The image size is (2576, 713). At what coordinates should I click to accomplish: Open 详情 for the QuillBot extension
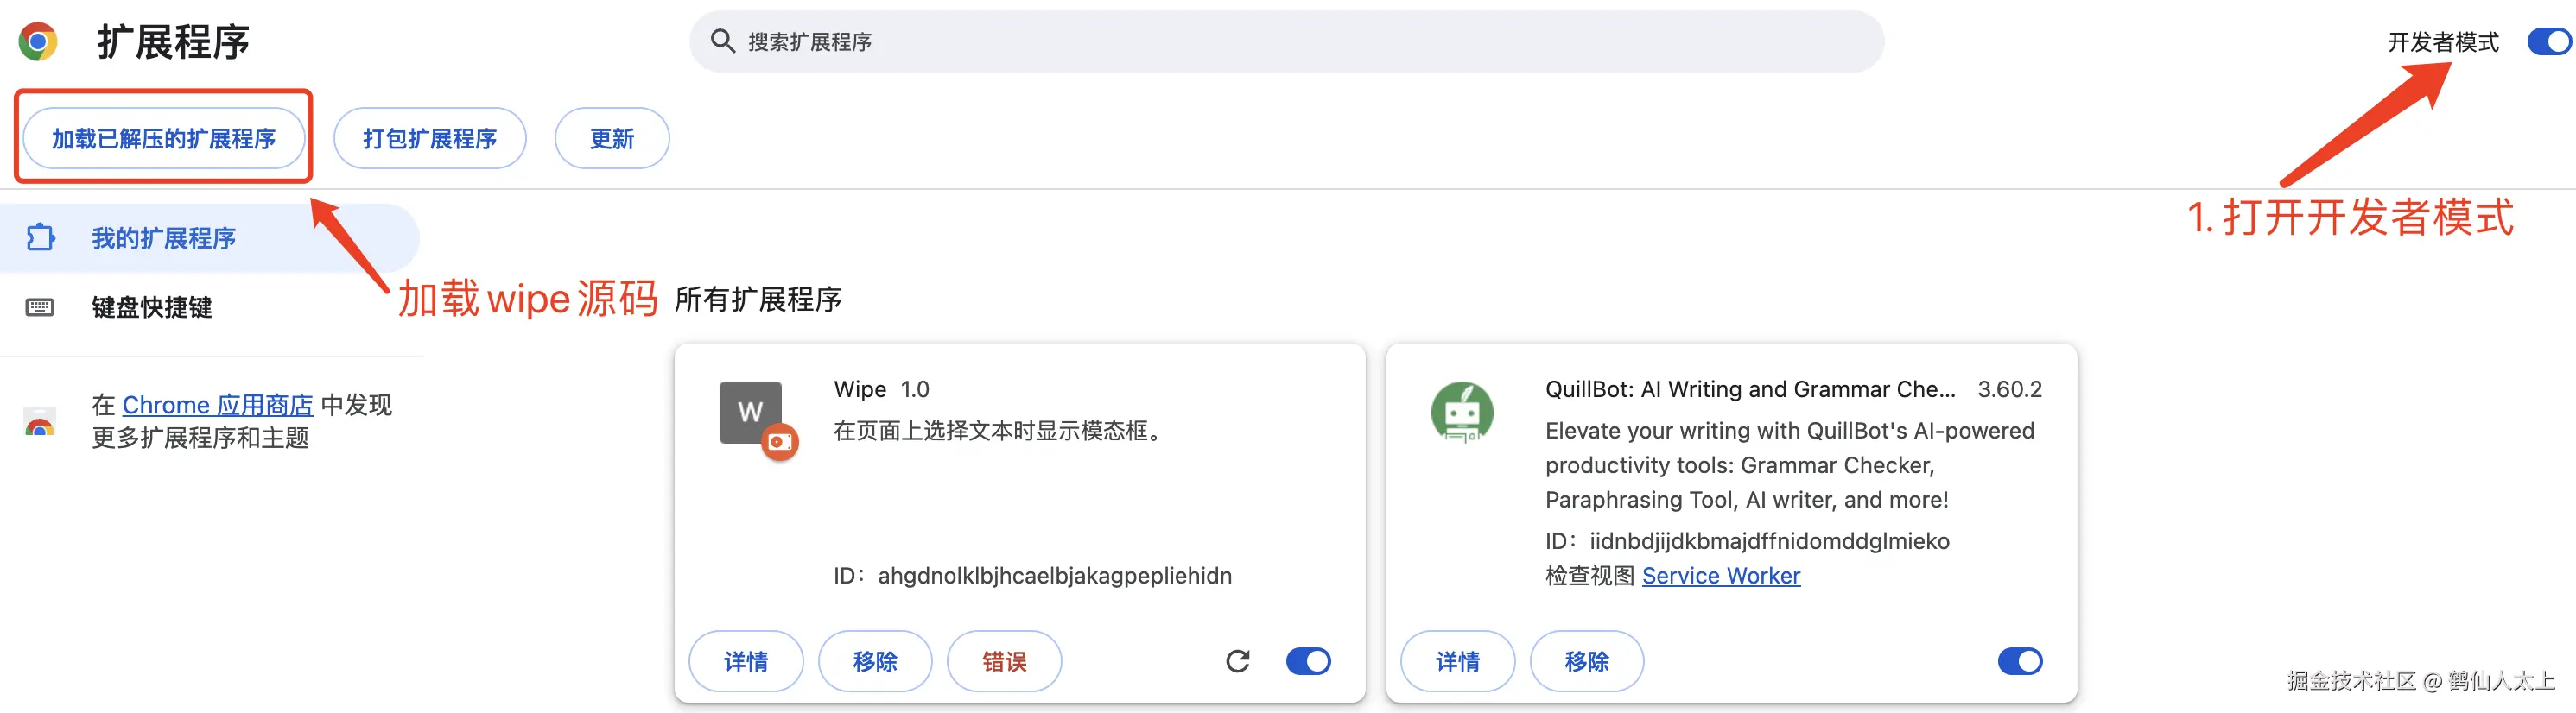click(x=1458, y=661)
